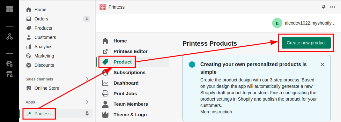Click the Sales channels heading
This screenshot has width=341, height=122.
(x=39, y=79)
